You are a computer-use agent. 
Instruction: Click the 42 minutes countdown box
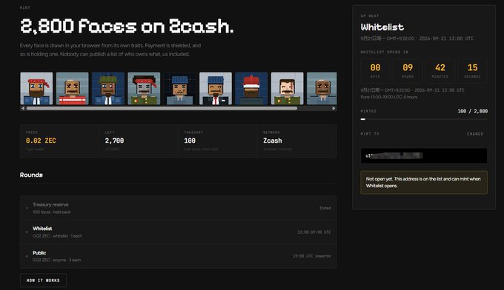[440, 71]
